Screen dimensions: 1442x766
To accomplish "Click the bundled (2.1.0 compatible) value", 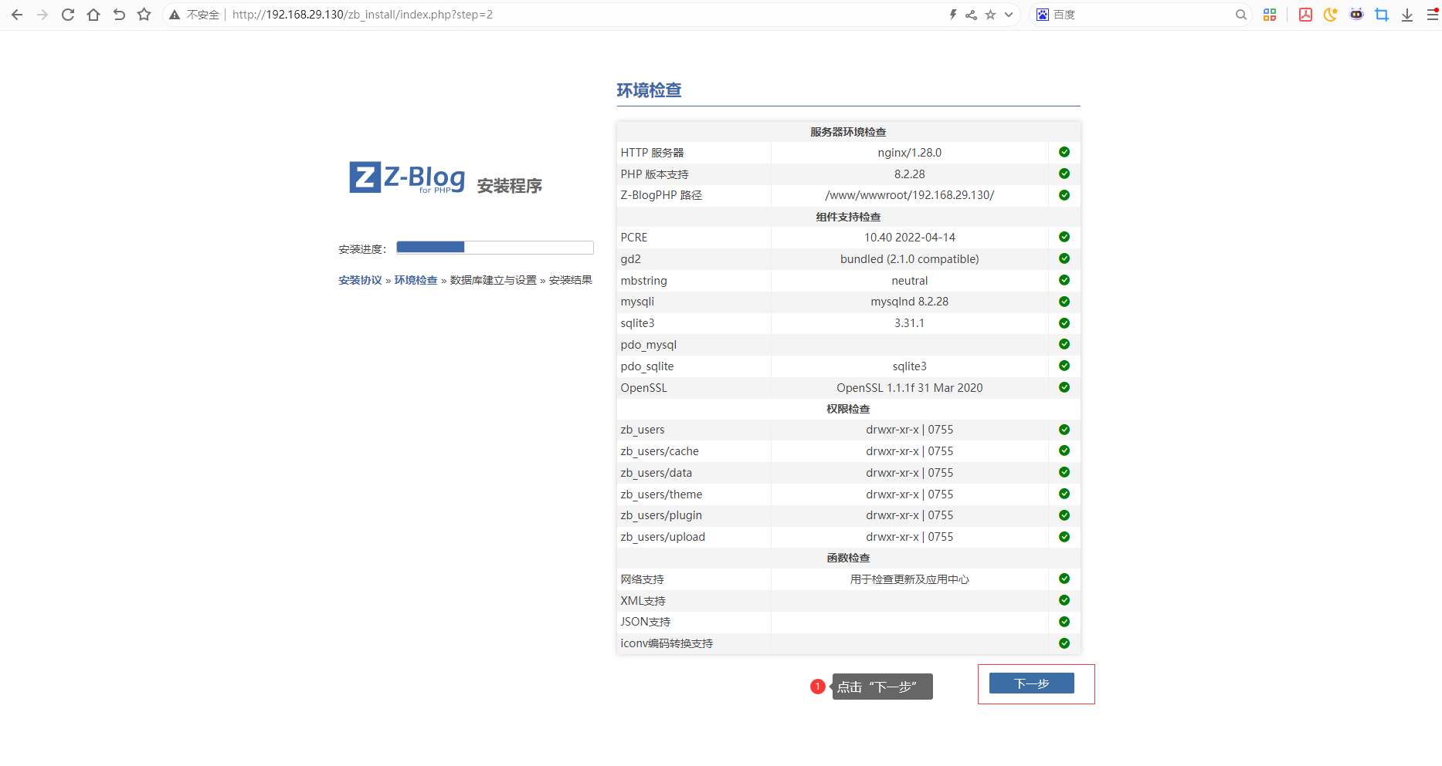I will click(x=910, y=259).
